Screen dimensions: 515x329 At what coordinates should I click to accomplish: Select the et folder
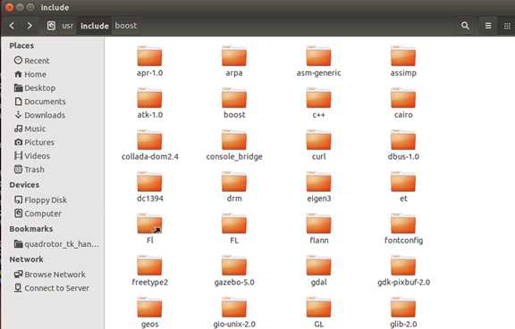tap(403, 187)
